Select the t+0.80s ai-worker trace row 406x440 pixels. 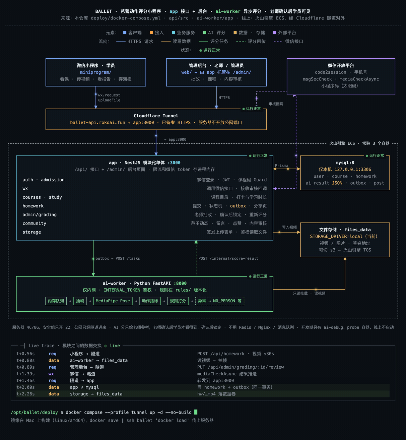click(x=203, y=360)
